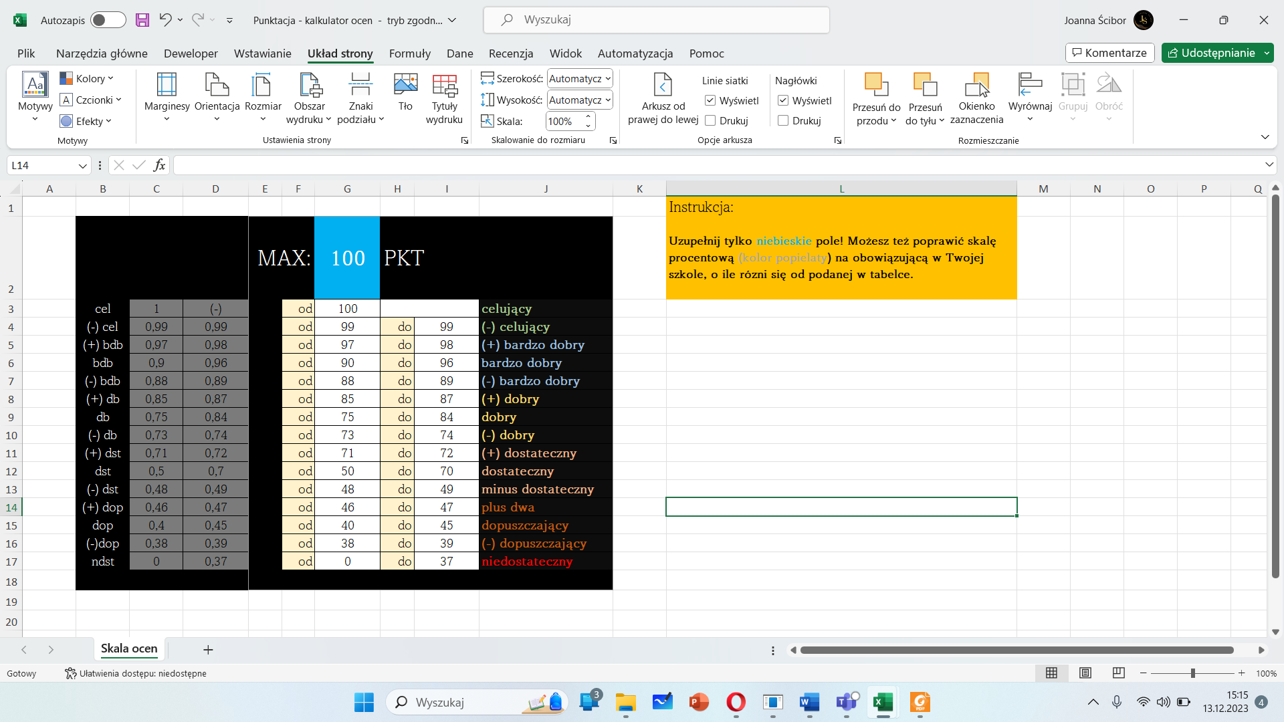Click the Komentarze button
Screen dimensions: 1284x722
(x=1109, y=53)
